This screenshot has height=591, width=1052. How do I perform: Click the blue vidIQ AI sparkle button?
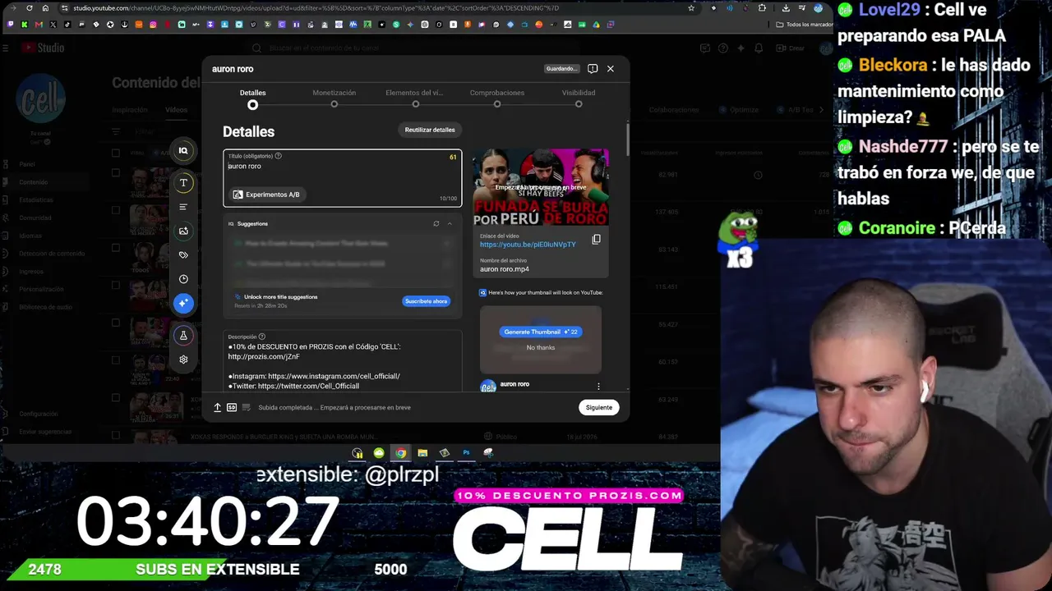[183, 303]
